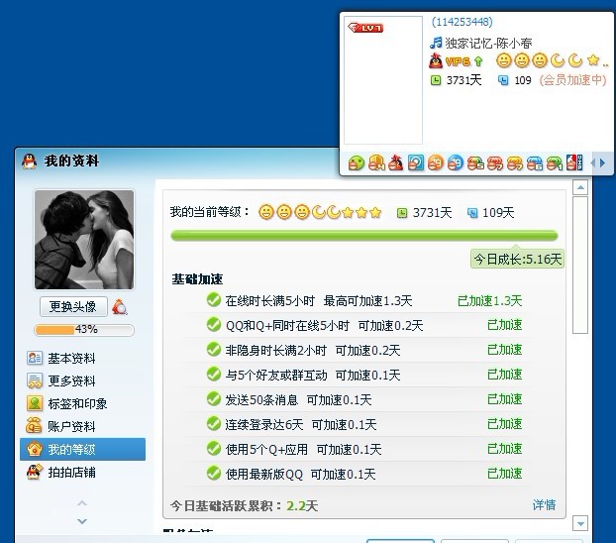Open the 账户资料 section
This screenshot has width=616, height=543.
click(x=82, y=426)
